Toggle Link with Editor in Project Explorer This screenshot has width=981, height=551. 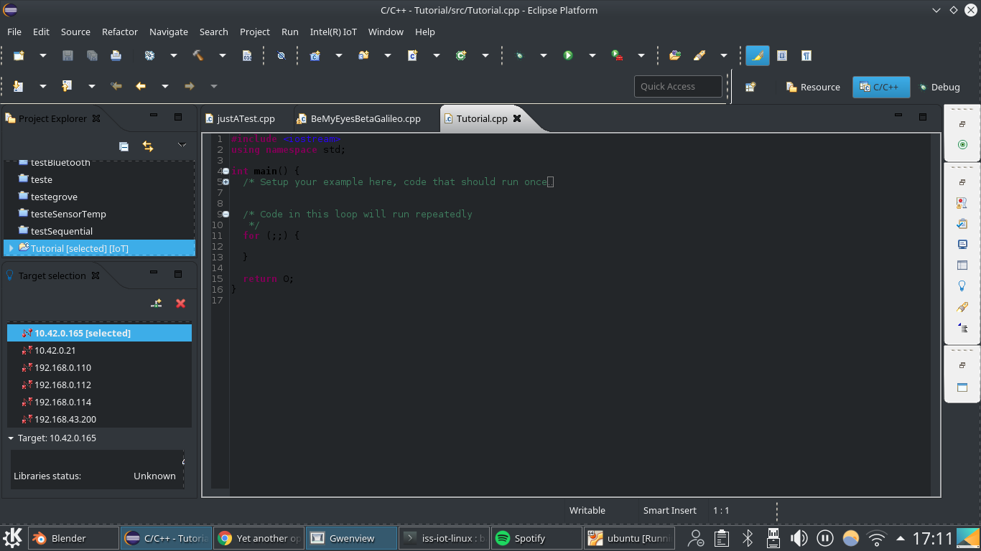tap(148, 146)
